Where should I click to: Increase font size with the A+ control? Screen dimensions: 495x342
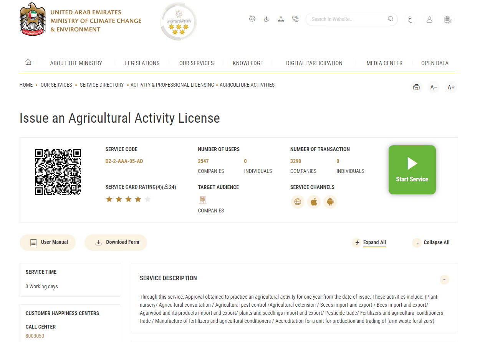pyautogui.click(x=451, y=87)
